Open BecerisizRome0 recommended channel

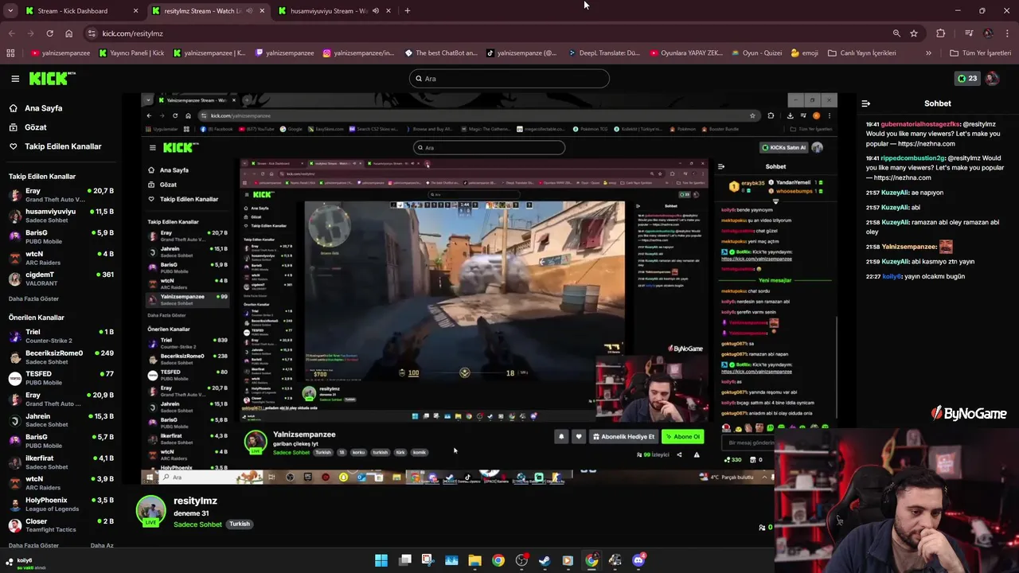tap(61, 357)
